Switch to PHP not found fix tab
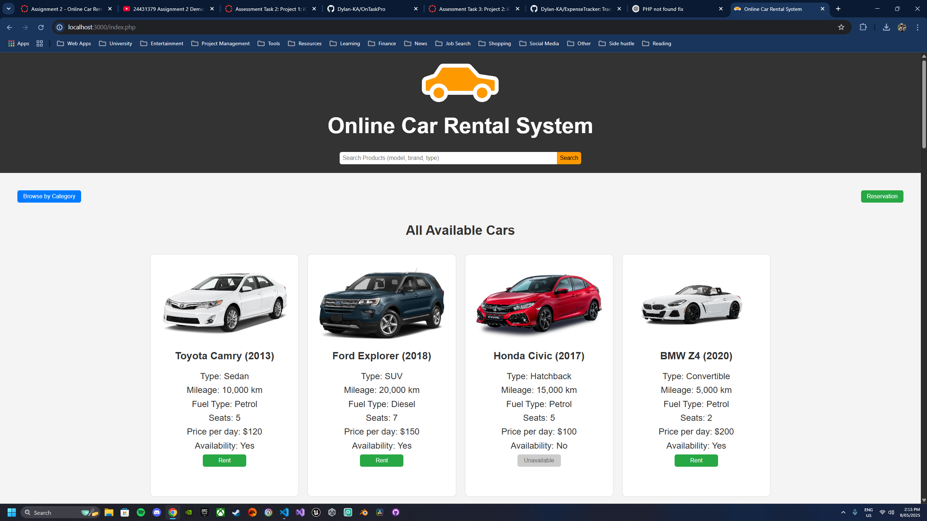This screenshot has width=927, height=521. [678, 9]
